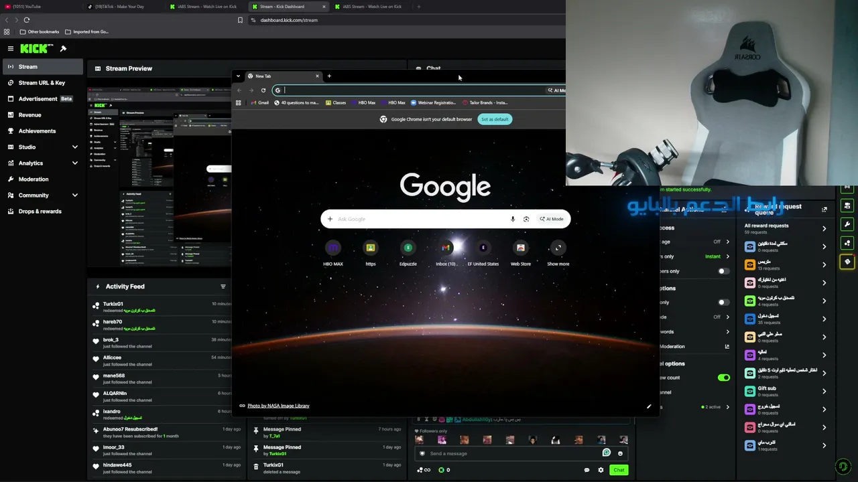Open the Gmail Inbox shortcut tile
Viewport: 858px width, 482px height.
pyautogui.click(x=446, y=253)
